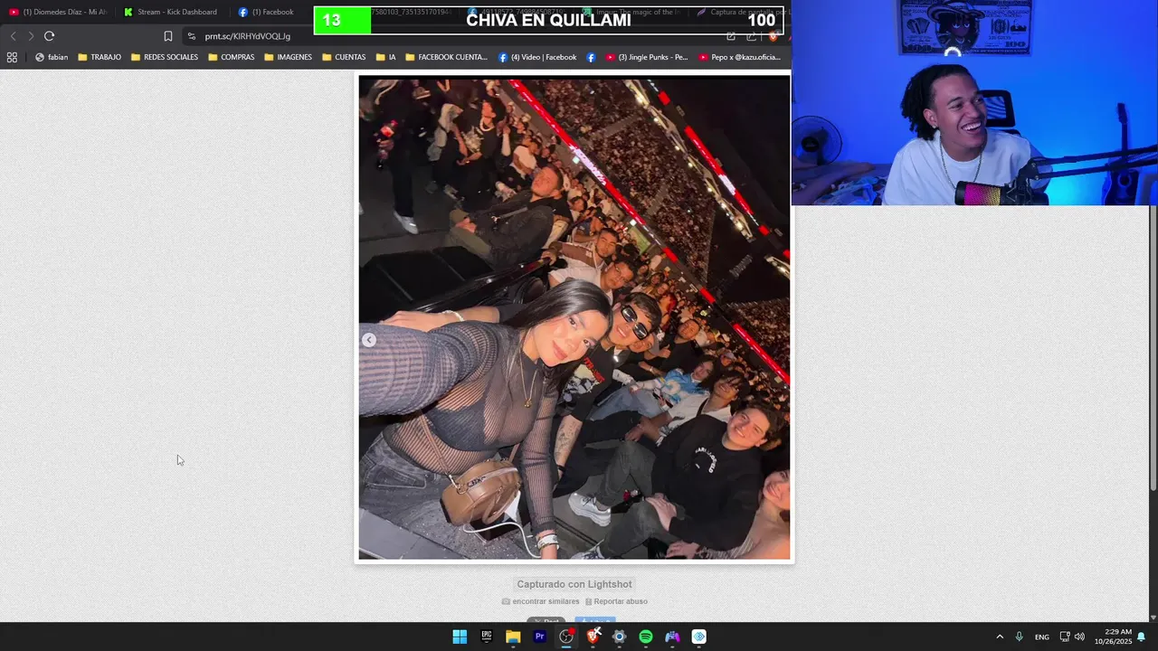Image resolution: width=1158 pixels, height=651 pixels.
Task: Switch to the Diomedes Díaz YouTube tab
Action: 59,12
